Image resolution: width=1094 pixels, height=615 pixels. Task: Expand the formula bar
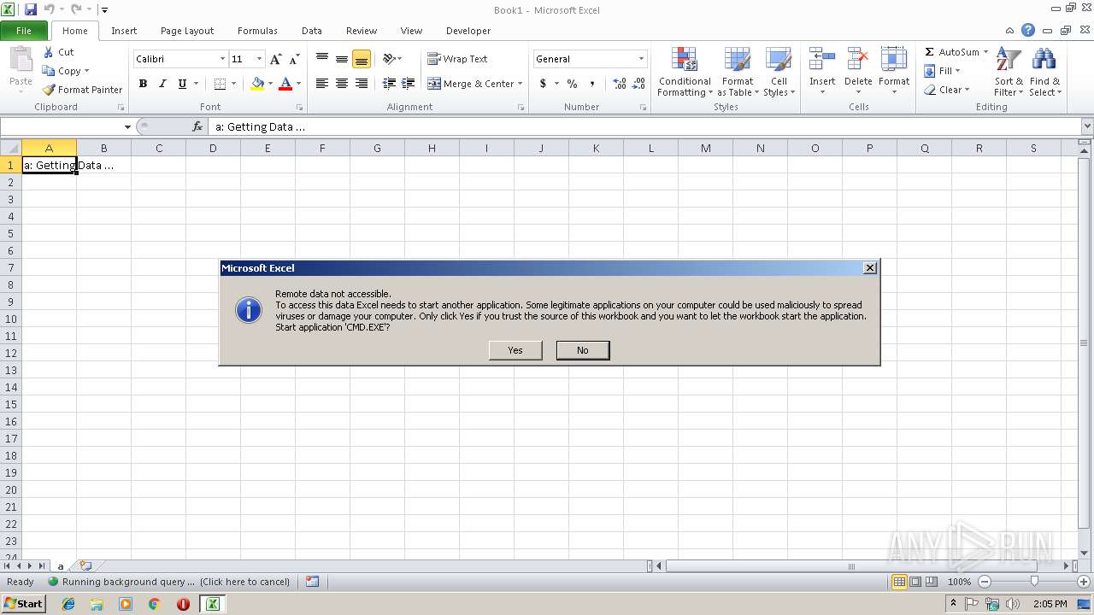(x=1086, y=126)
